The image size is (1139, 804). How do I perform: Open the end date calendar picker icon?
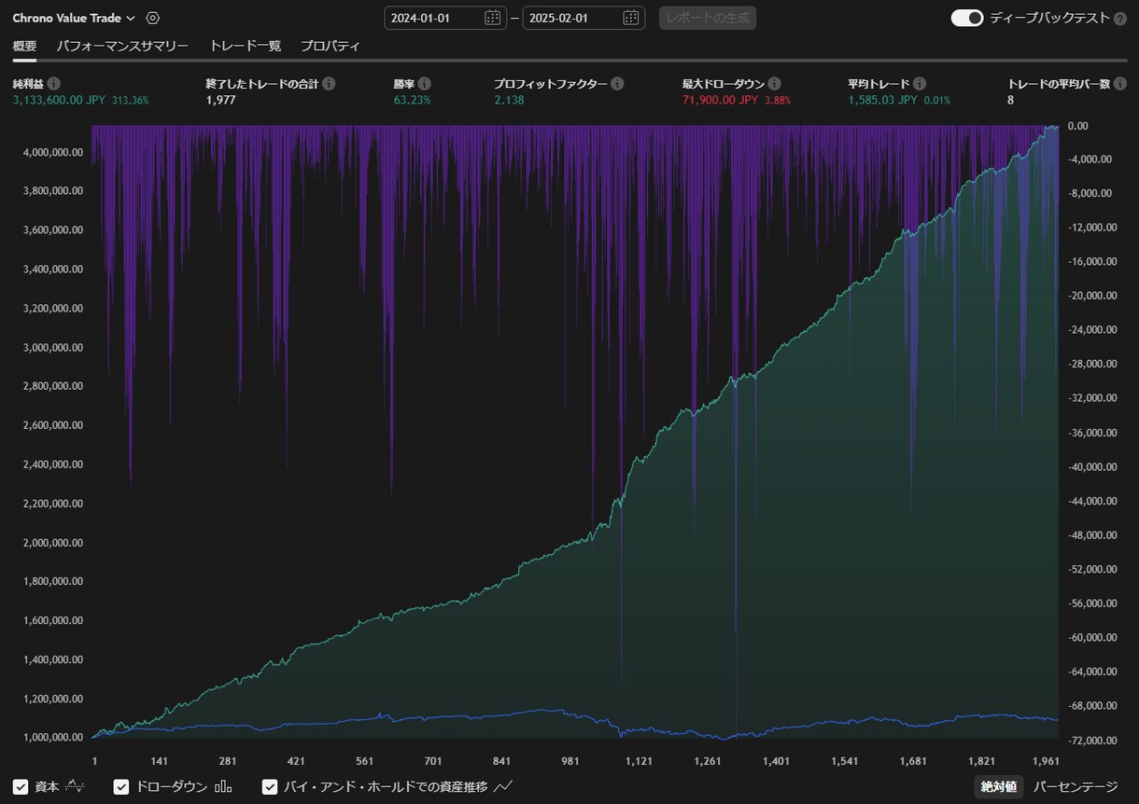(630, 18)
